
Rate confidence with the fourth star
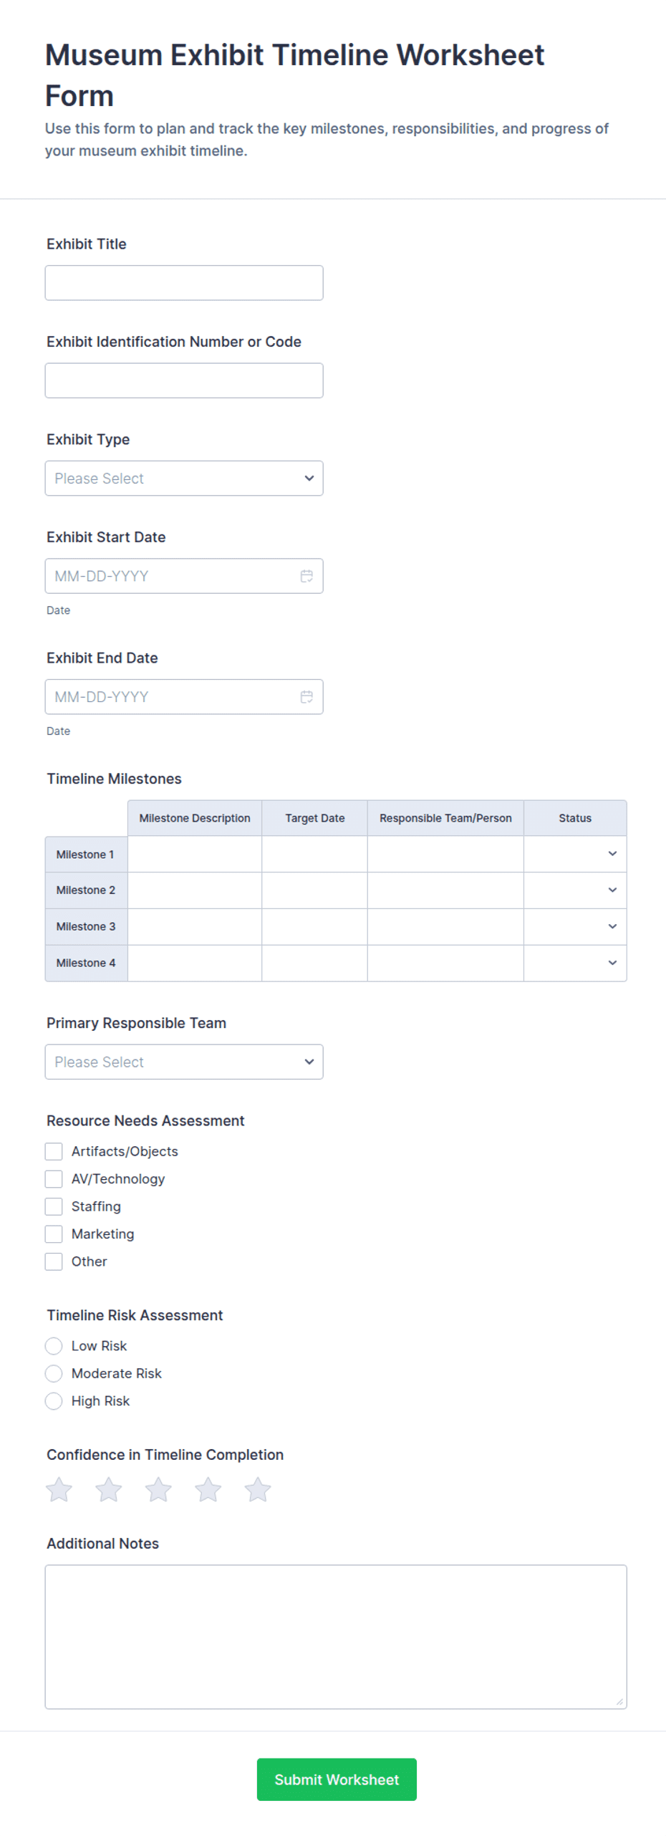click(x=208, y=1489)
